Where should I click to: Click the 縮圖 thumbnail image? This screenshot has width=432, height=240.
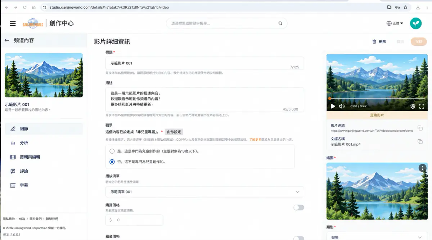377,191
